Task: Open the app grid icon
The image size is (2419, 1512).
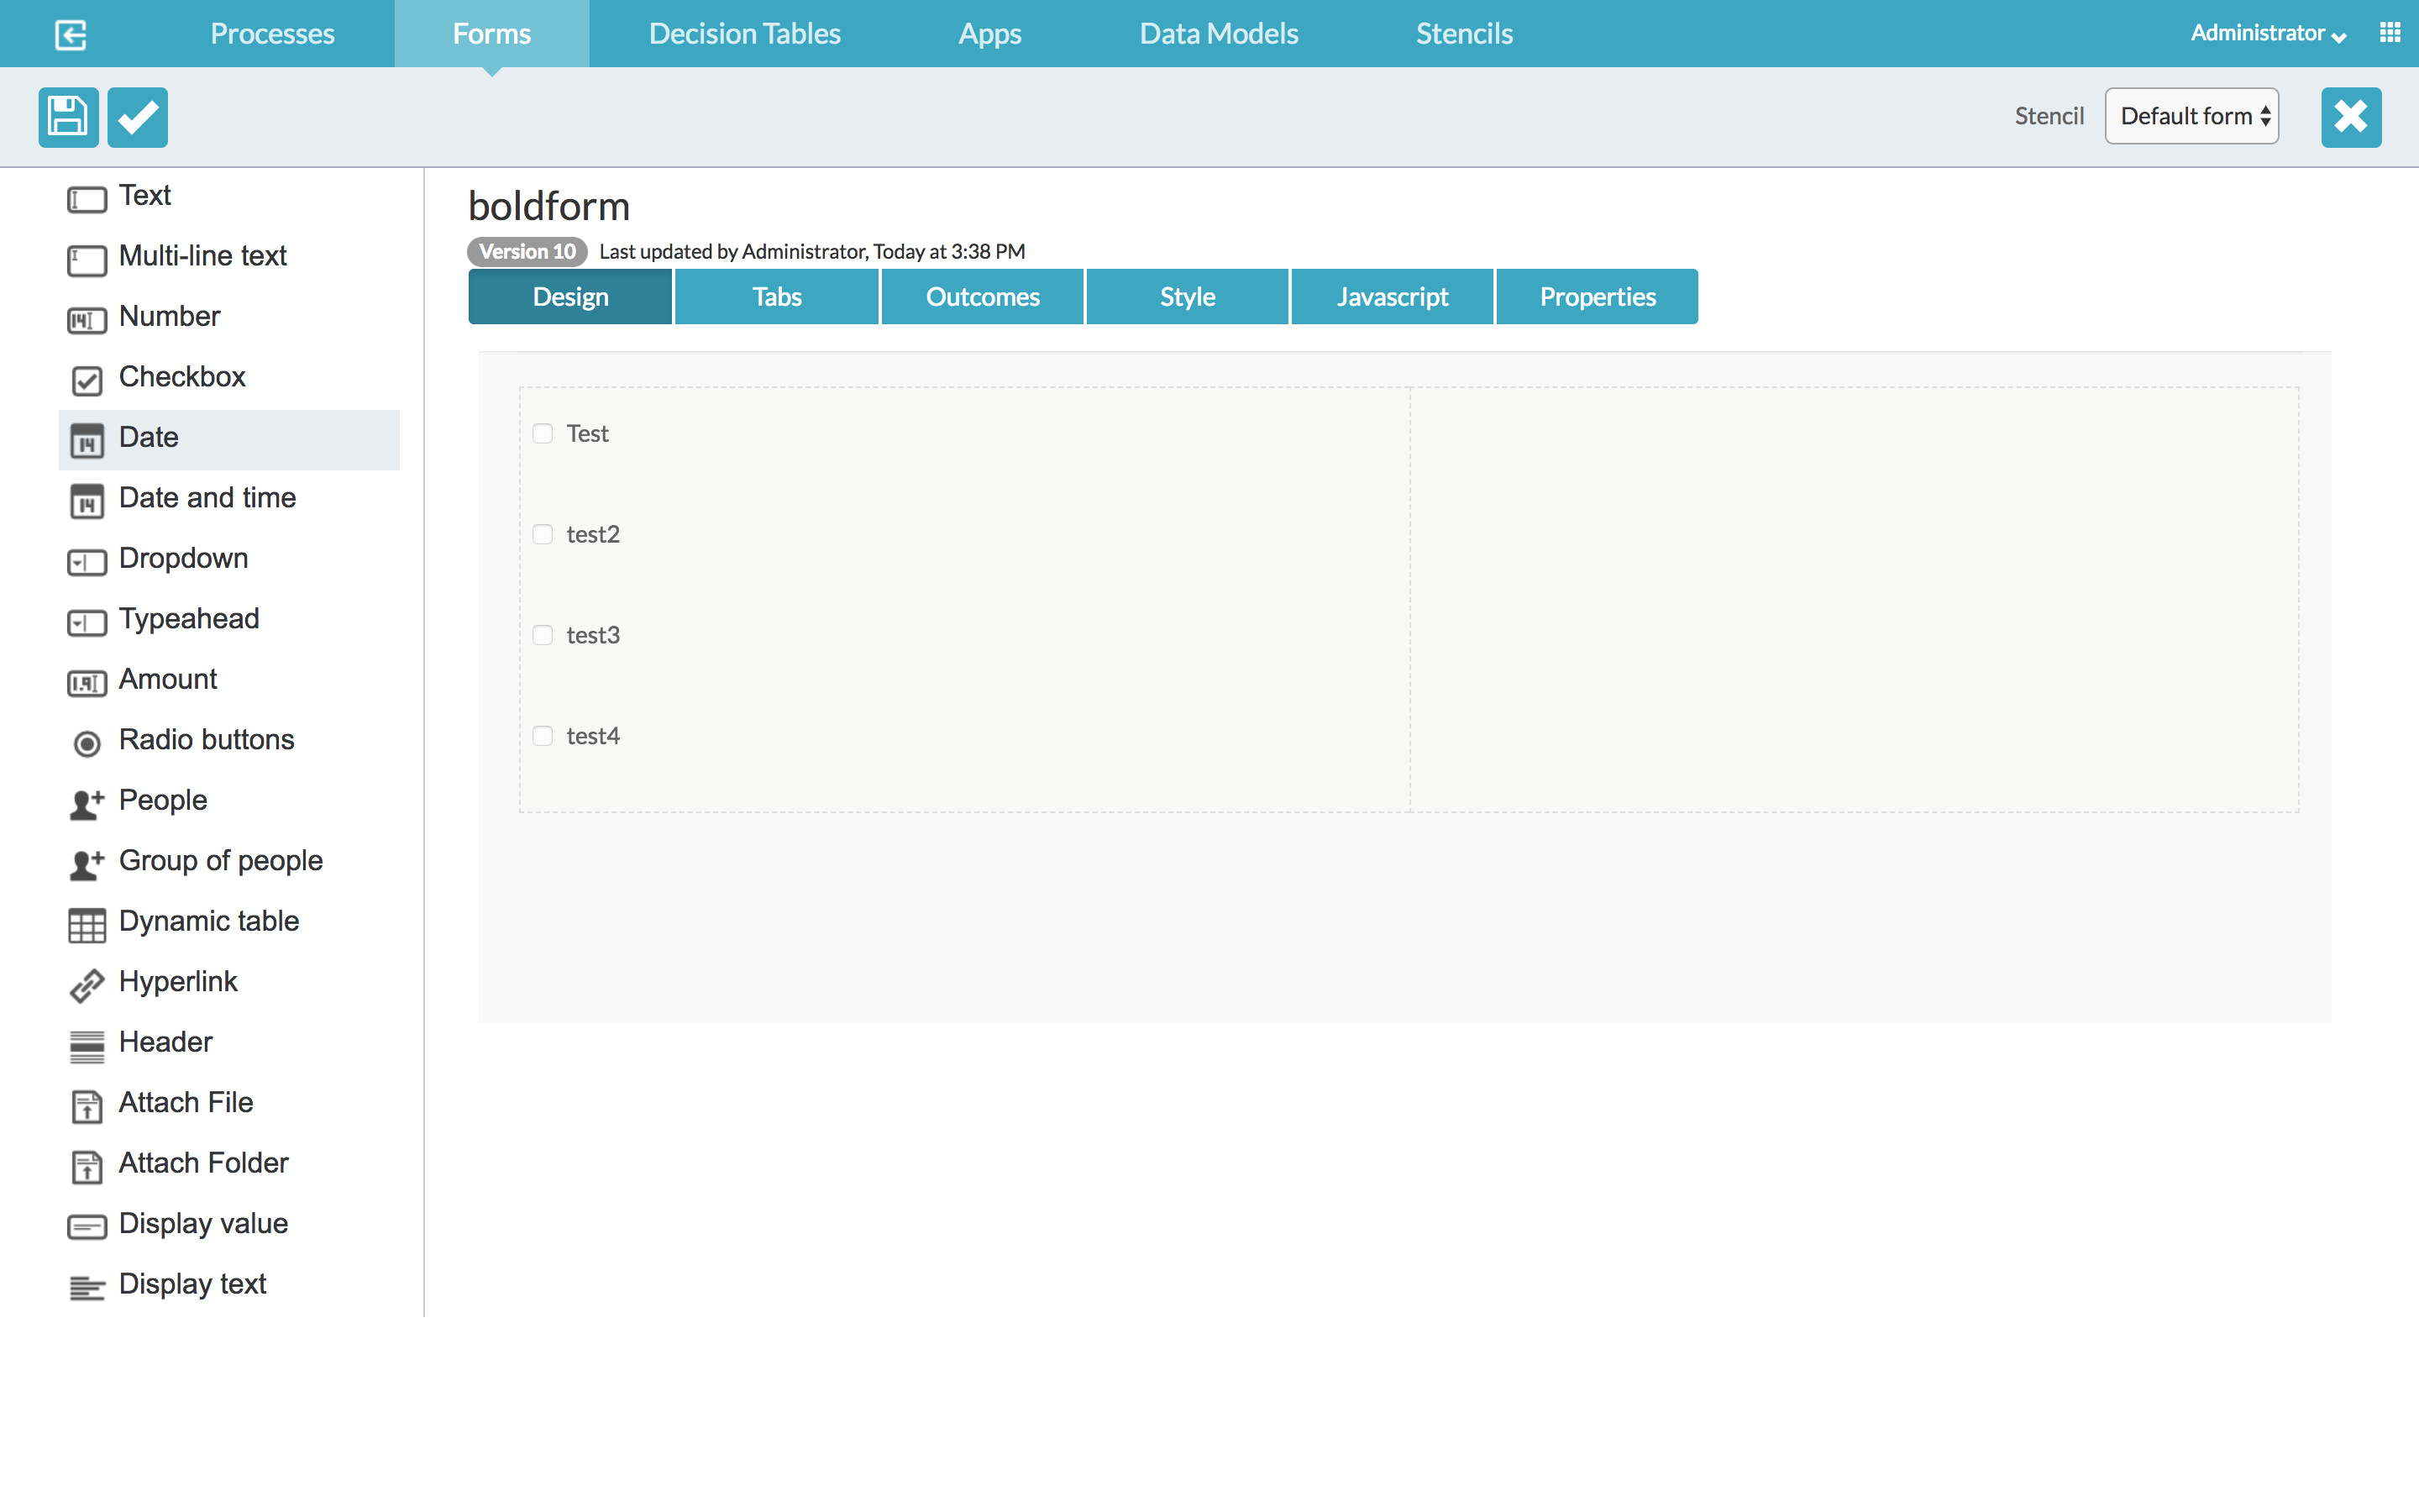Action: point(2390,33)
